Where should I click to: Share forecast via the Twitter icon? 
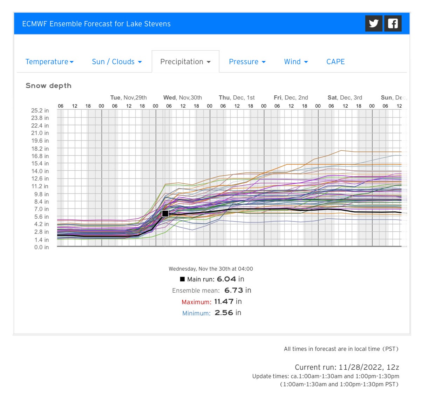[x=374, y=23]
